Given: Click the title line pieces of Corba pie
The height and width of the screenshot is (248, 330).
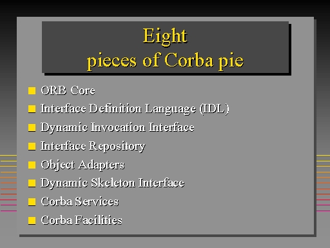Looking at the screenshot, I should tap(165, 61).
